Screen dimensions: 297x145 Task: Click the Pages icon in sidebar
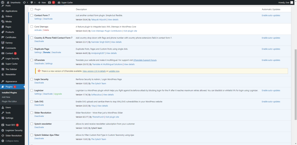click(3, 27)
